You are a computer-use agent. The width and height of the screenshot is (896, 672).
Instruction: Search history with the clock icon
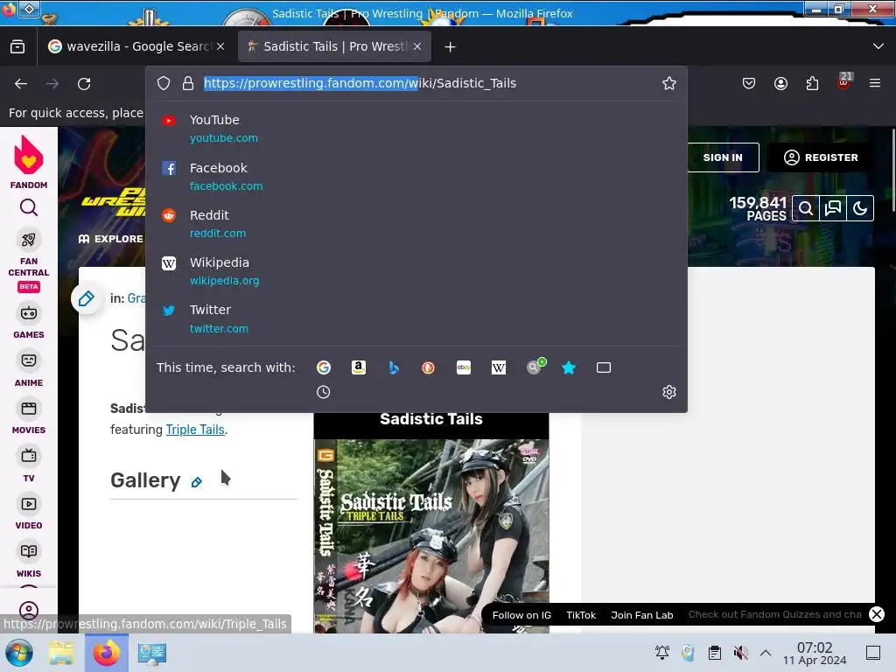[x=324, y=392]
